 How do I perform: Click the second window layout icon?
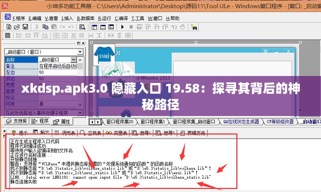[103, 27]
